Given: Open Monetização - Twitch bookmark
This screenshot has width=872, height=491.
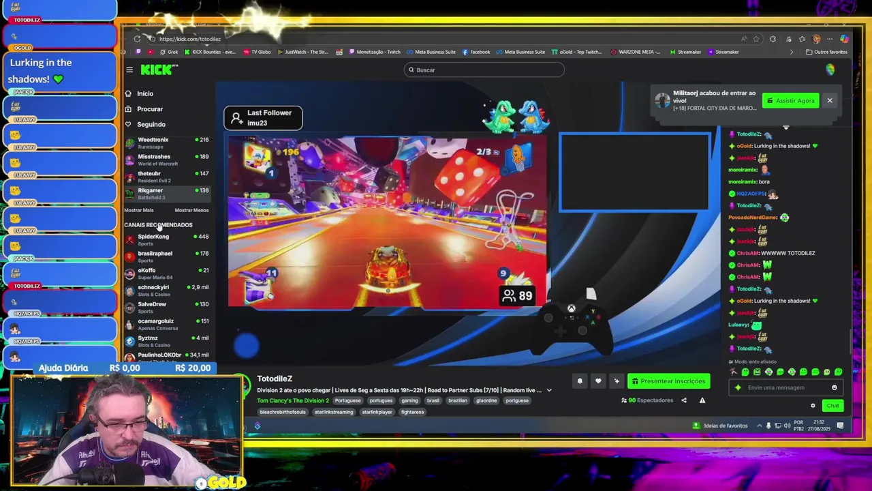Looking at the screenshot, I should pyautogui.click(x=375, y=52).
